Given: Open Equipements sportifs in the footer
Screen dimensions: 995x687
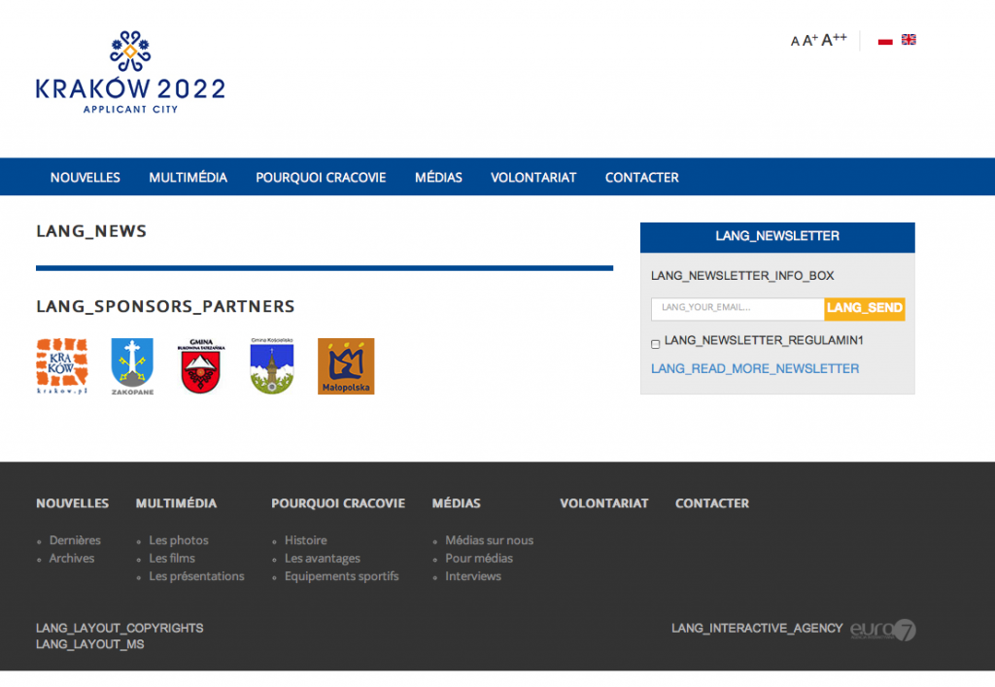Looking at the screenshot, I should [x=341, y=576].
